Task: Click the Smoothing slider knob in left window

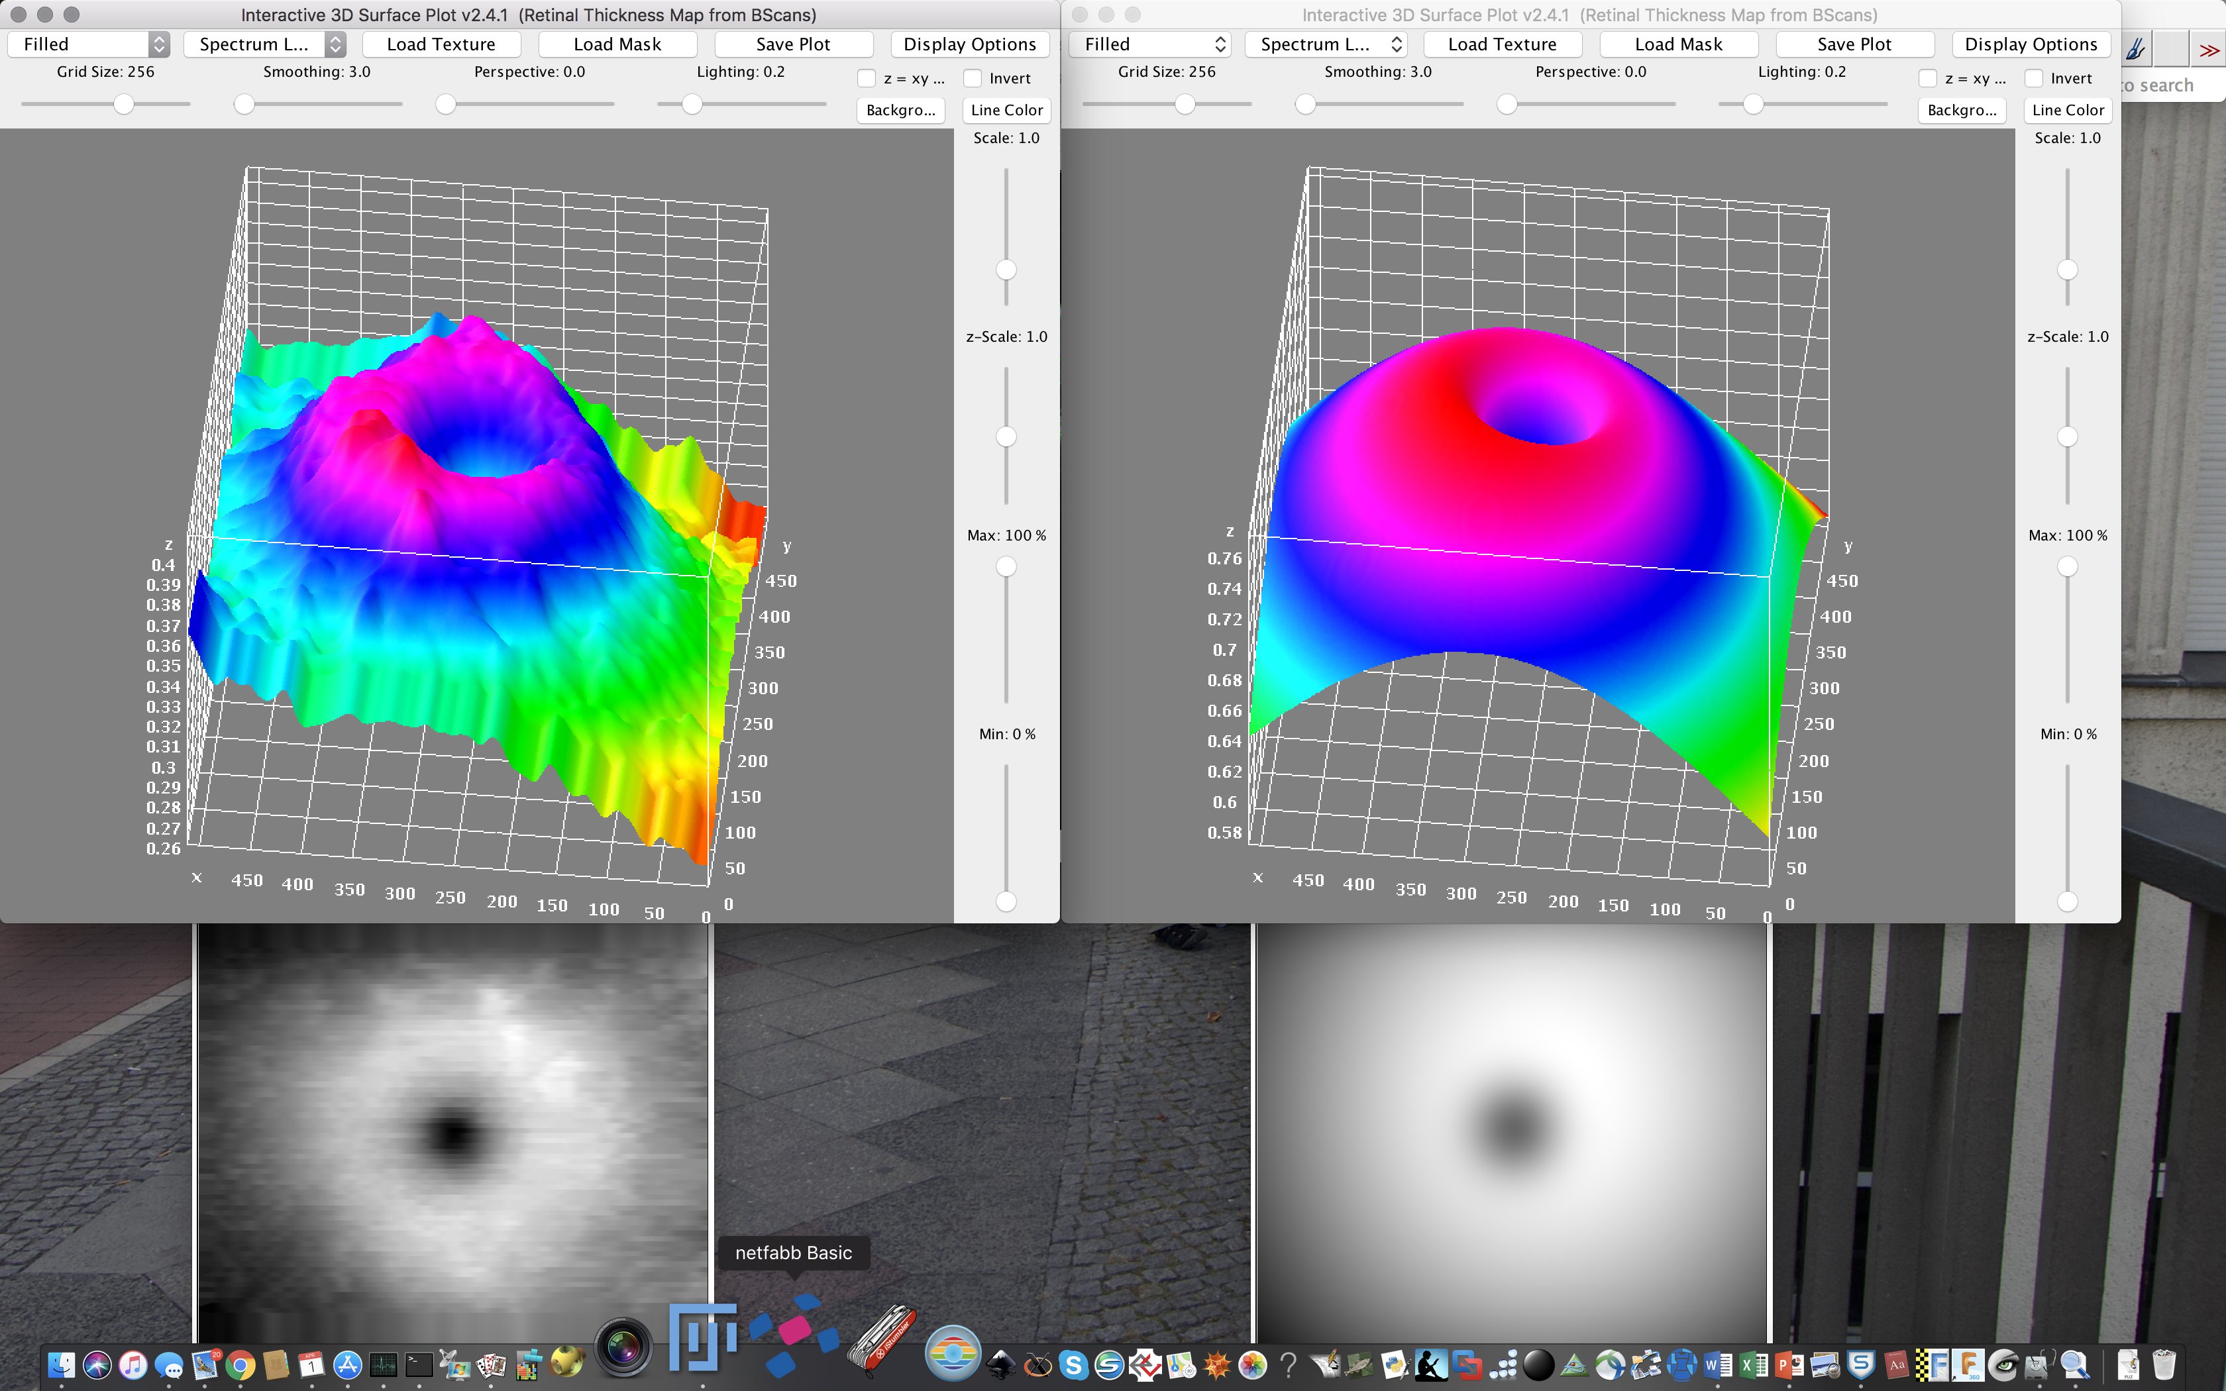Action: (x=244, y=105)
